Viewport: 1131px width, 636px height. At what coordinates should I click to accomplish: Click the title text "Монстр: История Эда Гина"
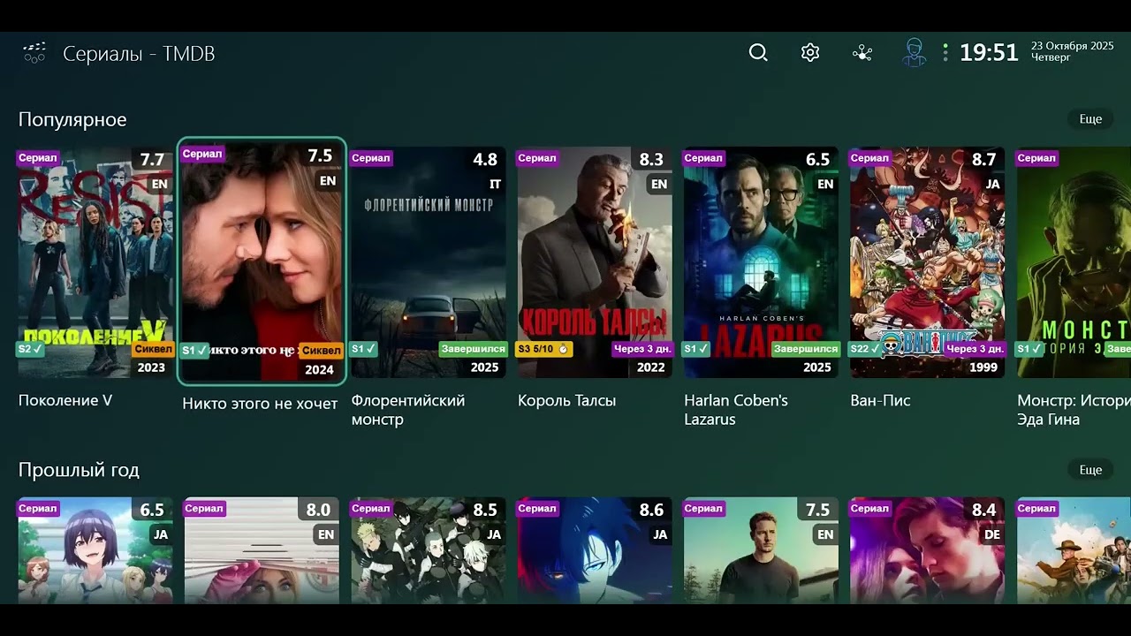1074,410
